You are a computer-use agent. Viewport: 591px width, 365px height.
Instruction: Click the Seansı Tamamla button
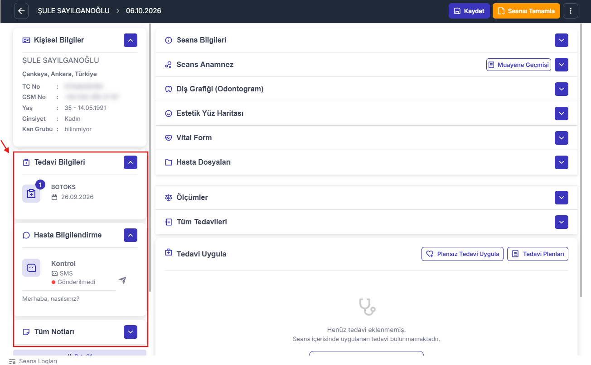click(526, 11)
